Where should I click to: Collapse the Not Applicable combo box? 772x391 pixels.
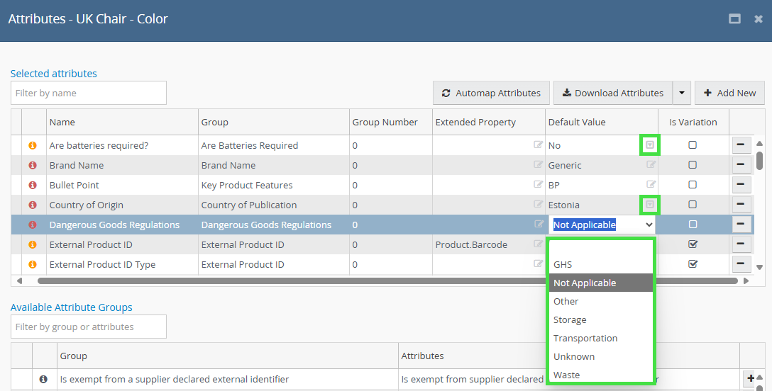click(649, 225)
